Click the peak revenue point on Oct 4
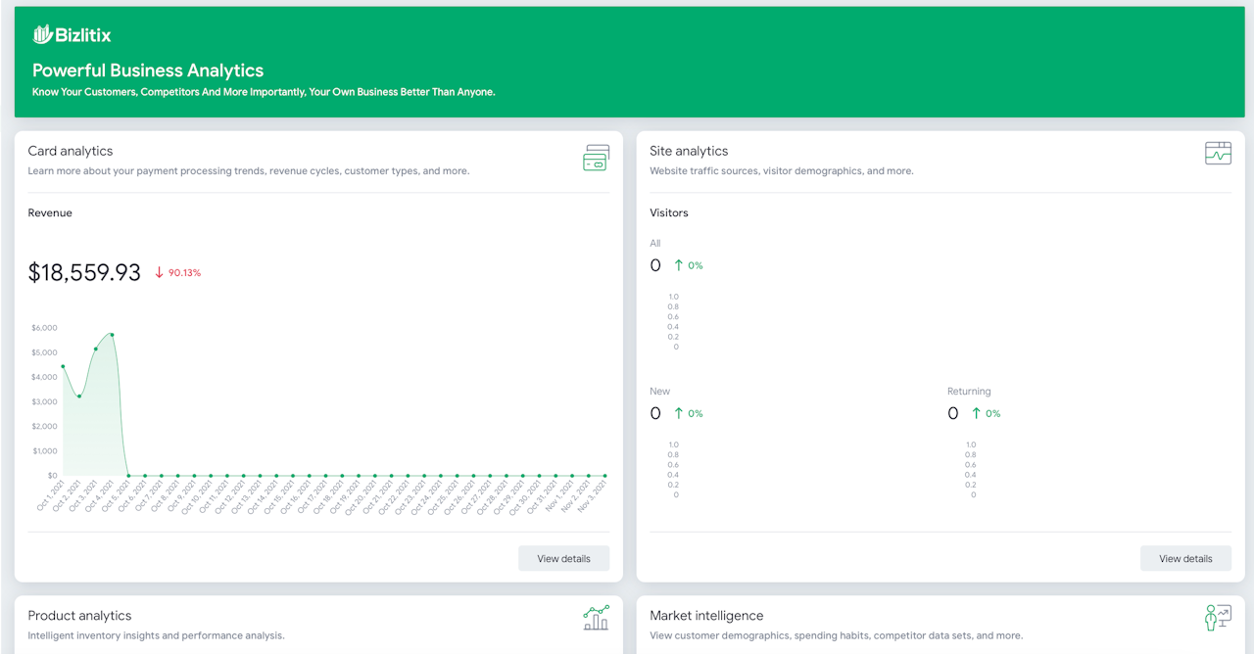 (x=112, y=335)
